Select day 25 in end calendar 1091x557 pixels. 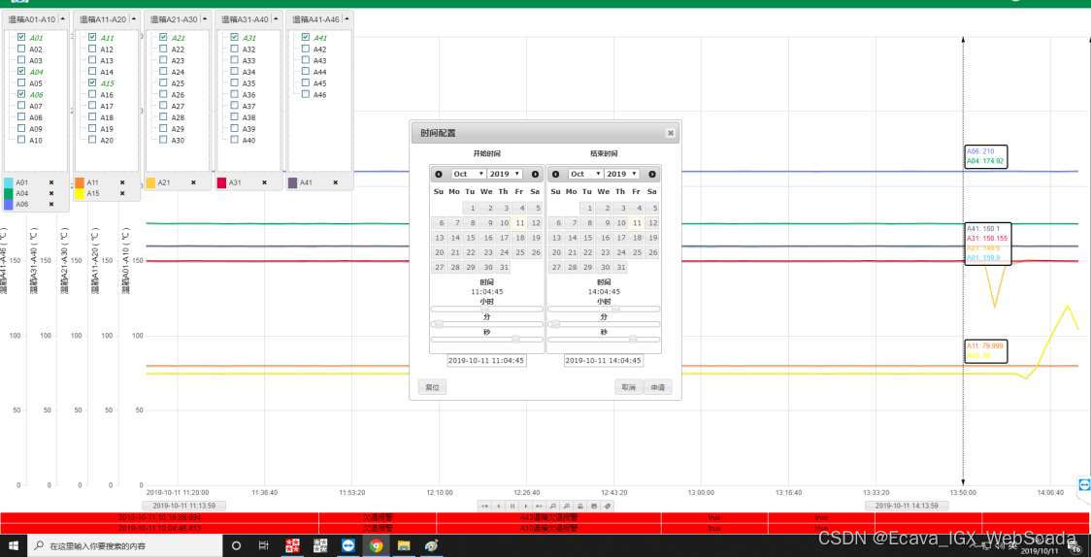click(x=637, y=252)
